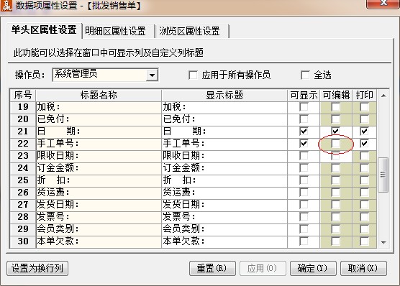Select the 单头区属性设置 tab
Image resolution: width=400 pixels, height=286 pixels.
[x=44, y=30]
